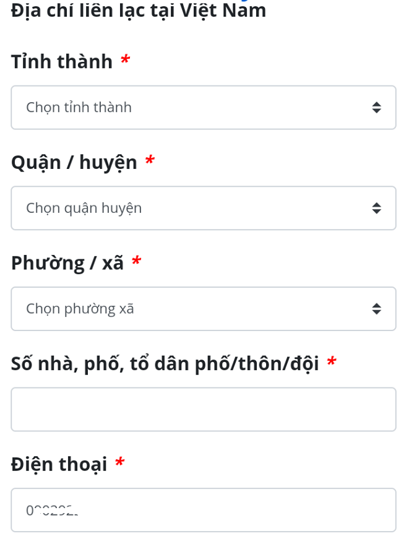This screenshot has height=544, width=414.
Task: Click the up-down arrow icon in Quận huyện
Action: pos(376,208)
